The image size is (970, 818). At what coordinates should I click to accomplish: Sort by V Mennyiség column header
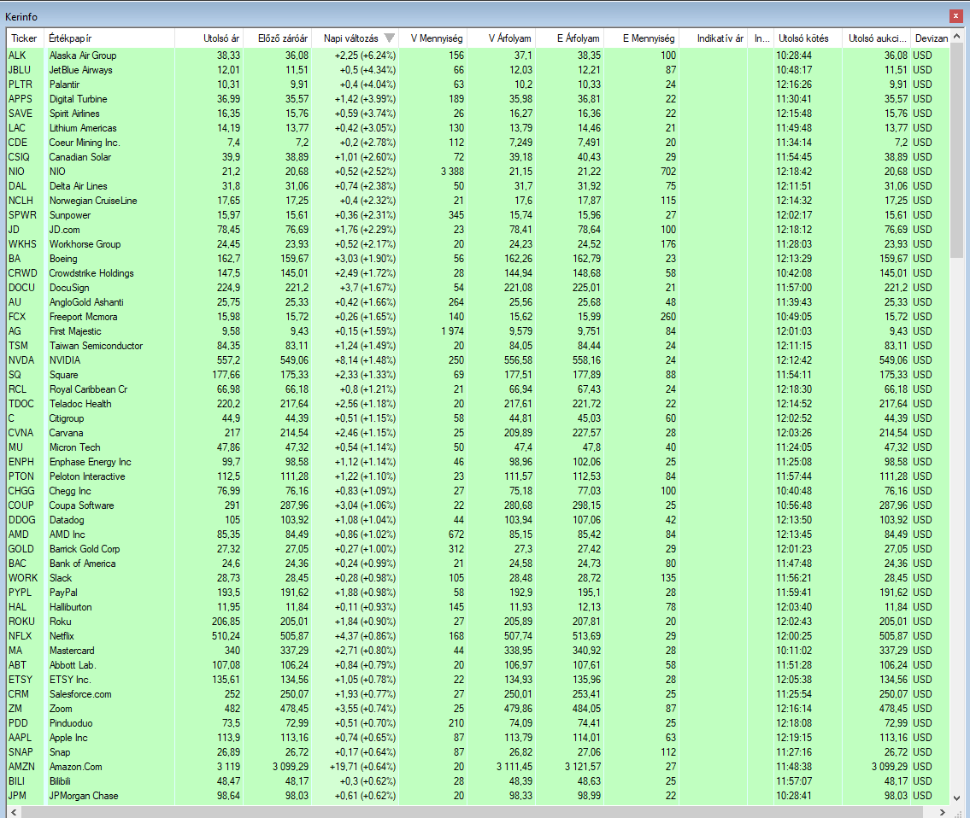(x=433, y=38)
